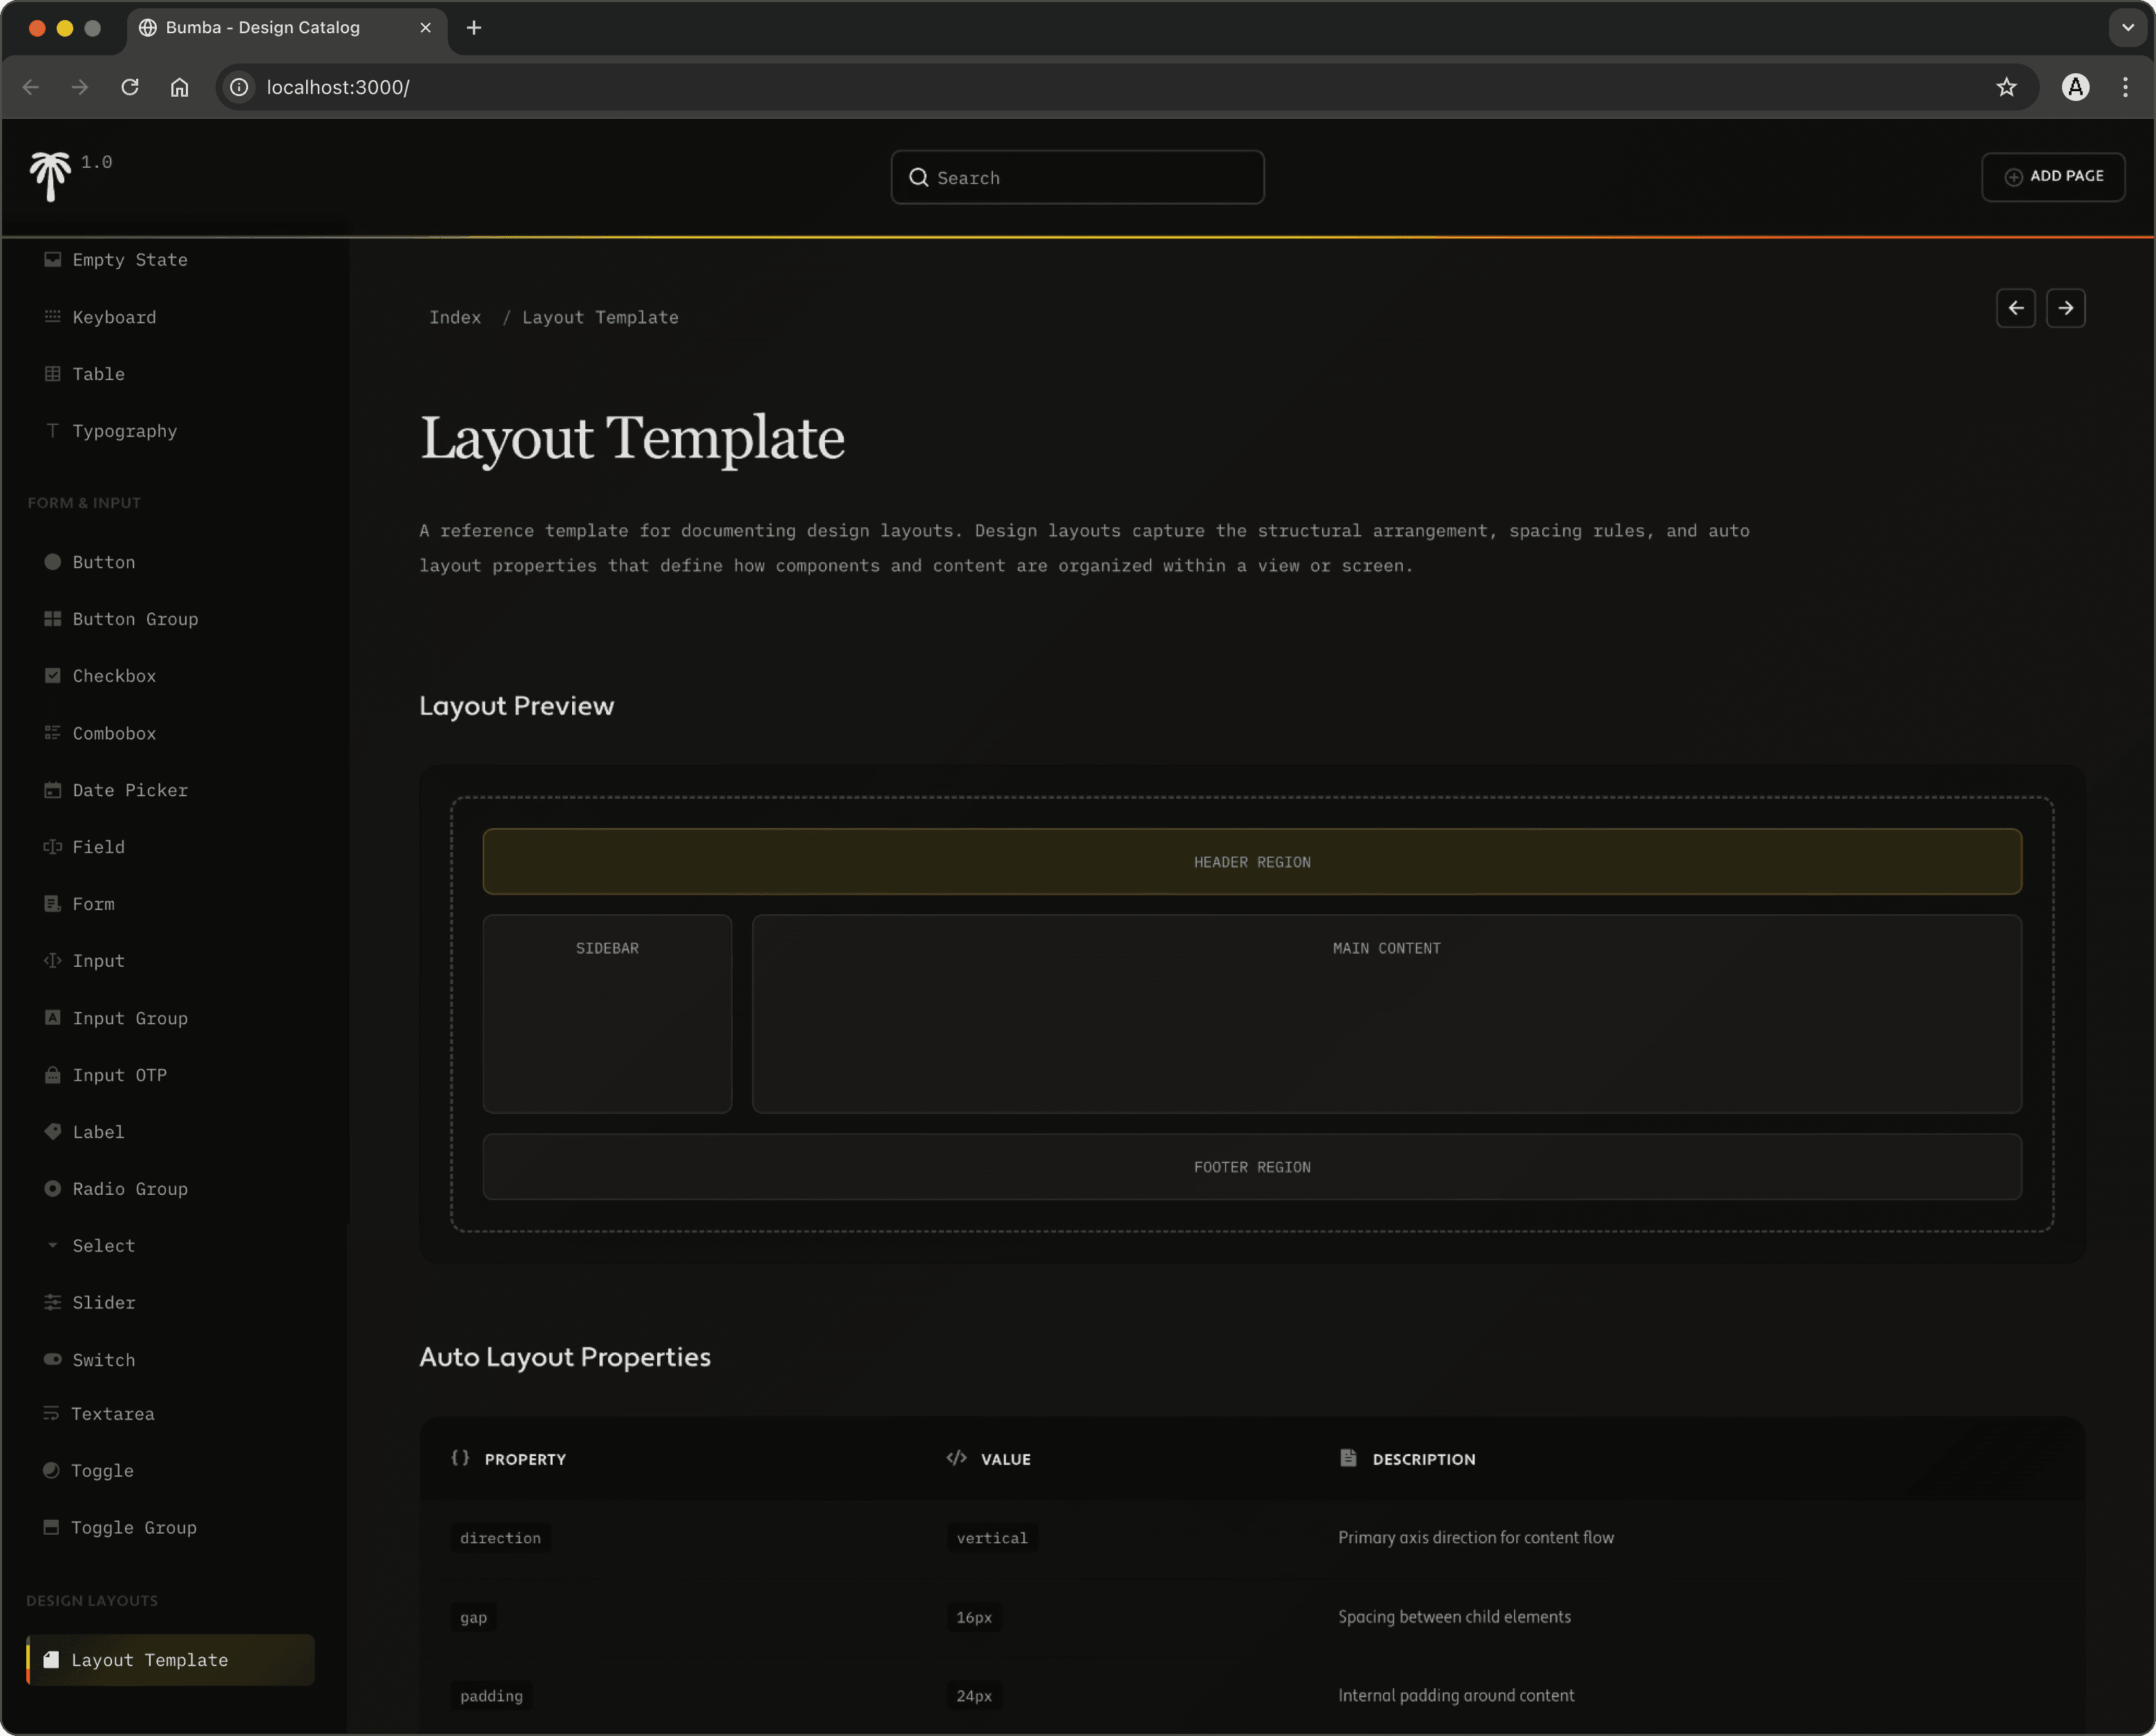Screen dimensions: 2156x1736
Task: Click the Slider sidebar icon
Action: click(x=52, y=1302)
